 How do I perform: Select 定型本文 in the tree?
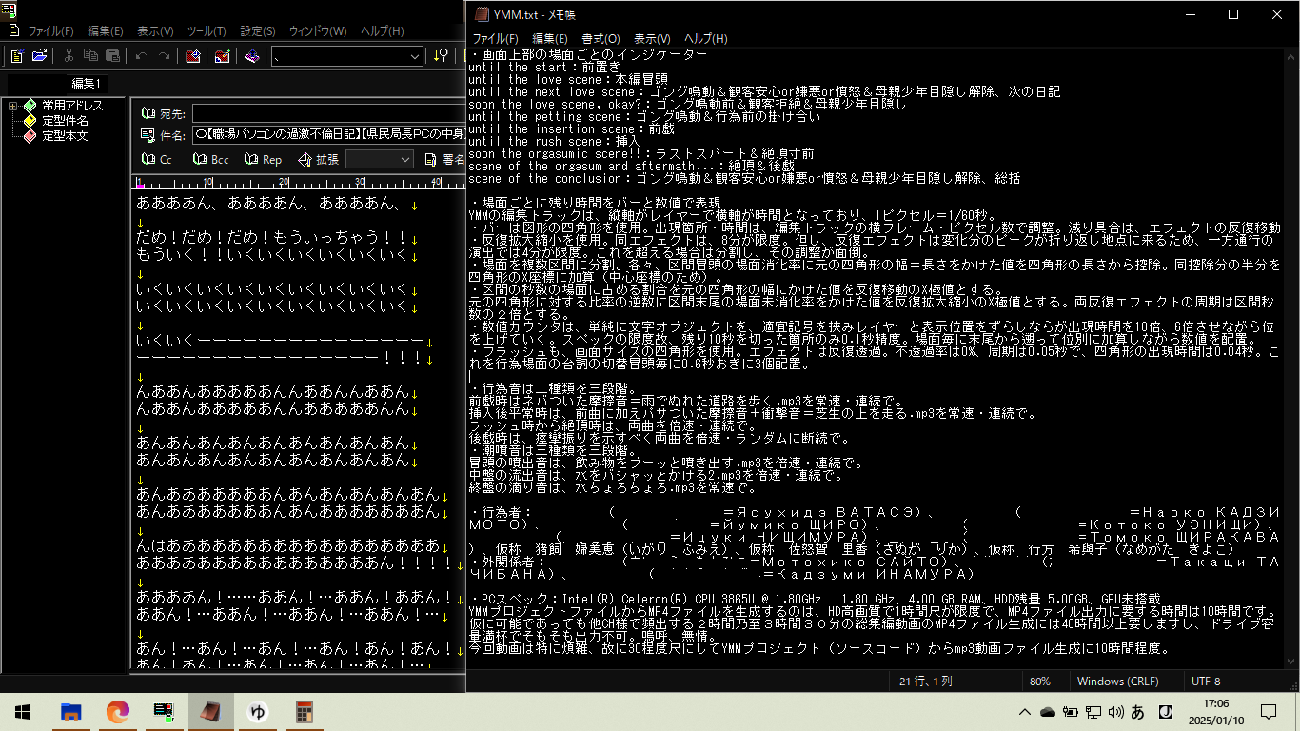pos(65,136)
